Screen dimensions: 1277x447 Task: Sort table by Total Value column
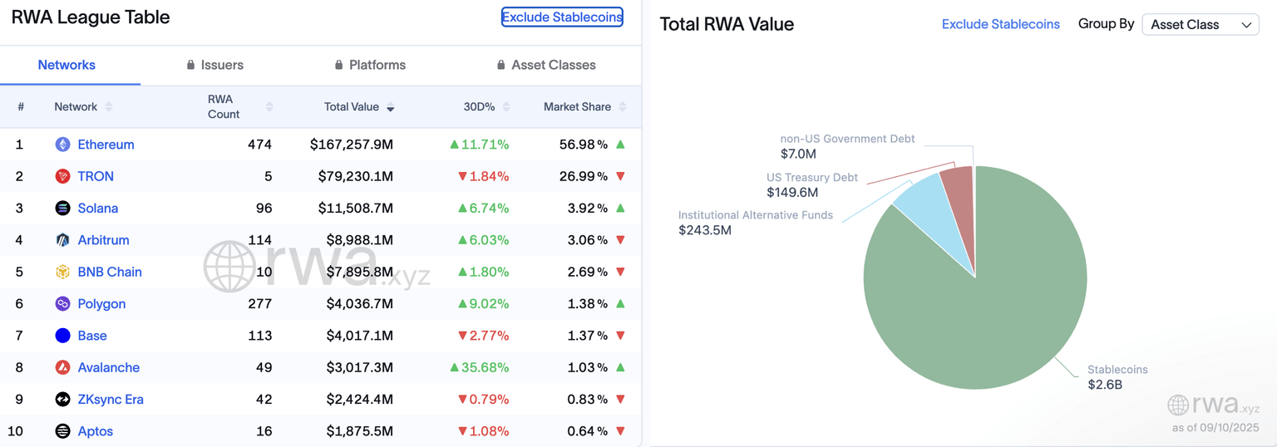(x=391, y=107)
